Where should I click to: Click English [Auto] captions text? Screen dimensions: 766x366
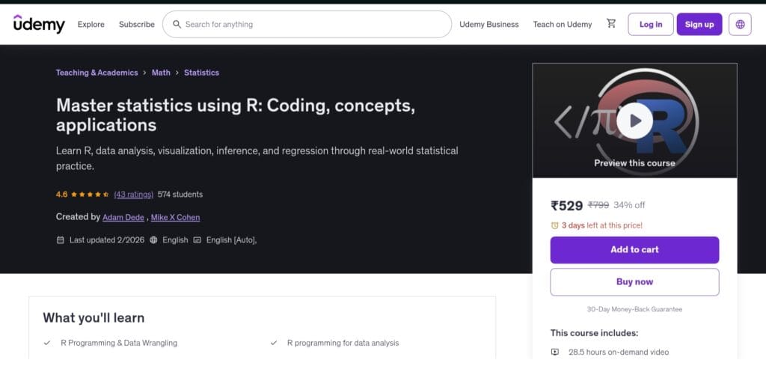[x=232, y=240]
